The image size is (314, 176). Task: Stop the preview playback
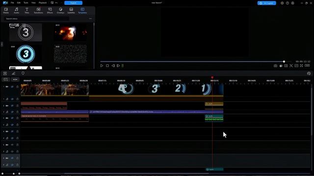(x=107, y=66)
